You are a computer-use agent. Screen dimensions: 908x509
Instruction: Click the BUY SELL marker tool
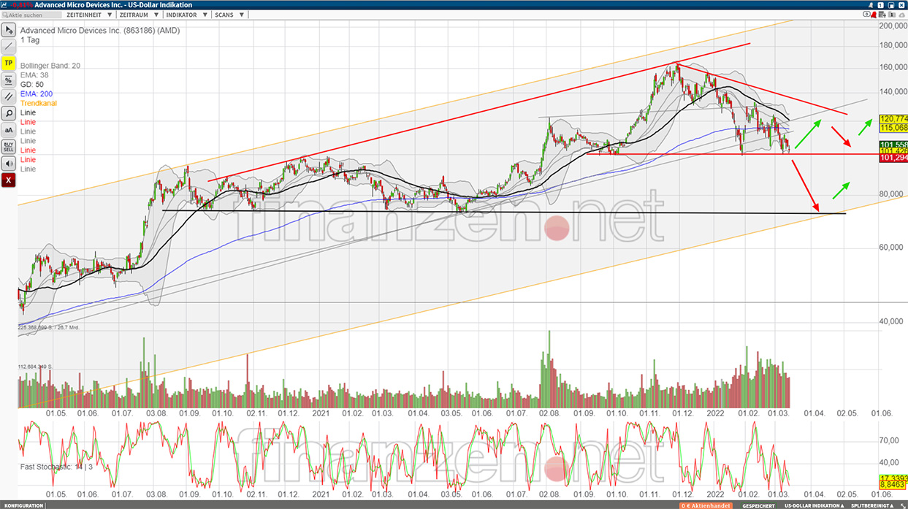tap(8, 146)
